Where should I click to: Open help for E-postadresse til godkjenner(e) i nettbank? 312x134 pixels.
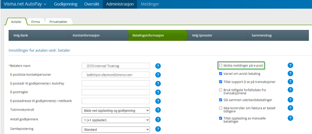coord(158,101)
